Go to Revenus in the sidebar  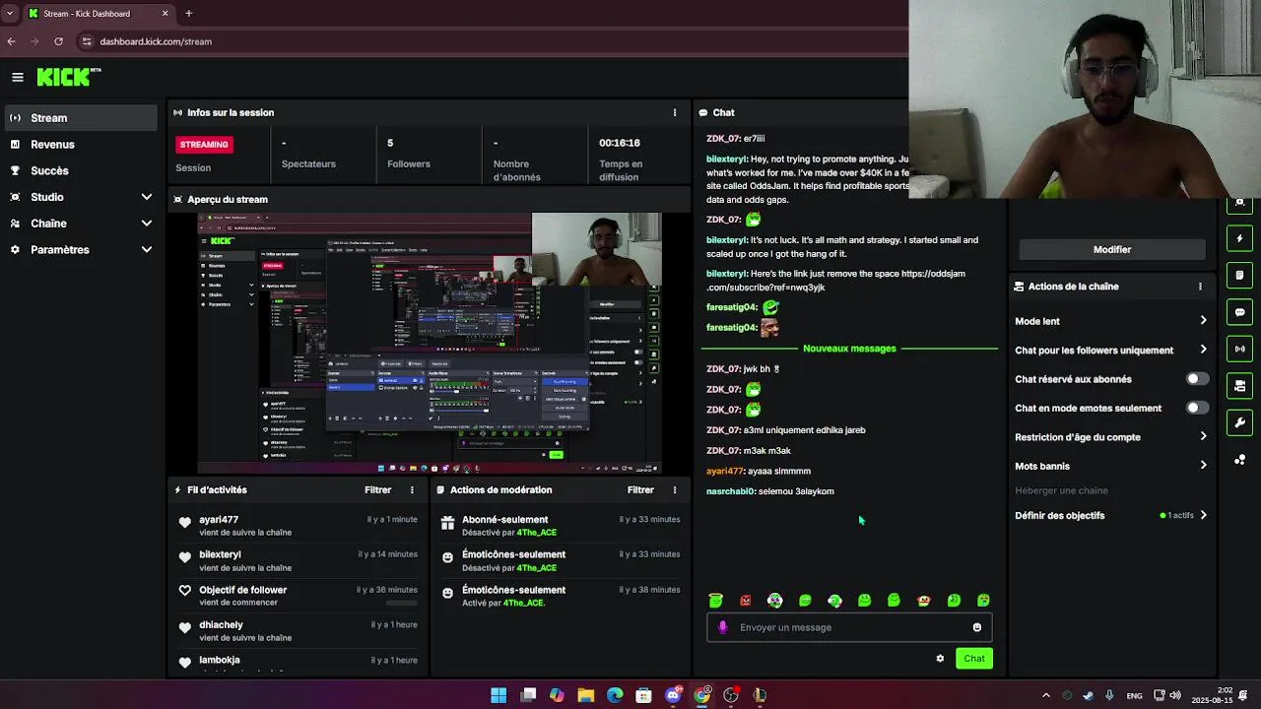click(81, 145)
